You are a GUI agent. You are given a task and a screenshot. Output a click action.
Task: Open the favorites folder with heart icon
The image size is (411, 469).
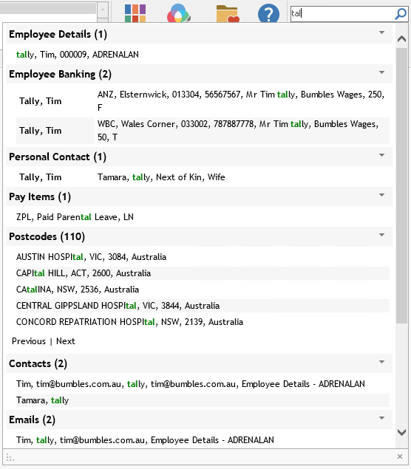[x=228, y=14]
